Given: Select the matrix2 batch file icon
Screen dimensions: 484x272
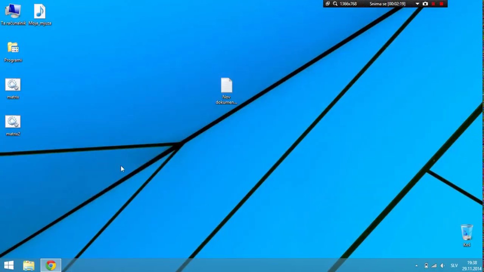Looking at the screenshot, I should 13,126.
